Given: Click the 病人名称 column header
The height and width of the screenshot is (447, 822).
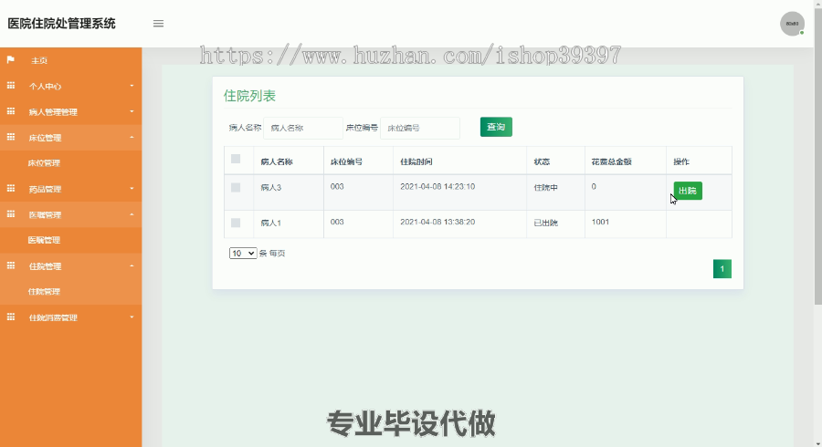Looking at the screenshot, I should (276, 161).
